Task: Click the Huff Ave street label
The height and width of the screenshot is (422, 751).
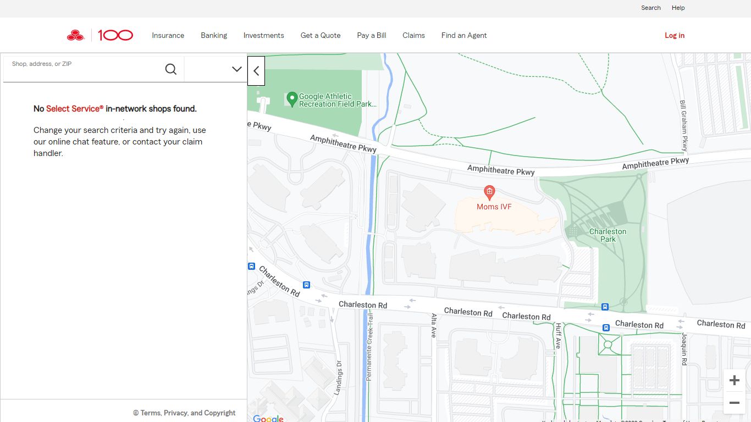Action: [558, 336]
